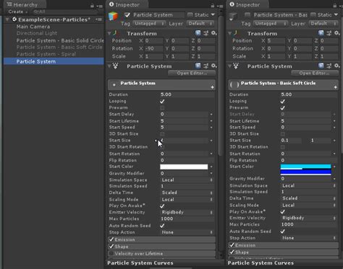This screenshot has width=343, height=269.
Task: Open left Inspector panel options menu
Action: (x=220, y=6)
